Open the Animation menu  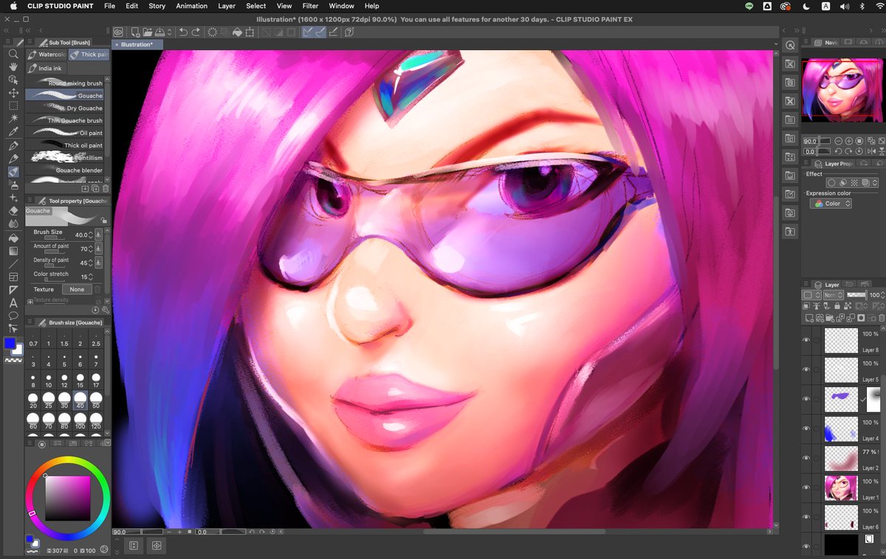pyautogui.click(x=191, y=6)
